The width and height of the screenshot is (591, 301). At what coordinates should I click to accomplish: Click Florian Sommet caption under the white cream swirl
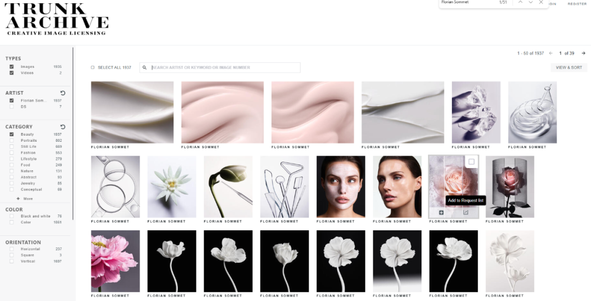pos(110,147)
